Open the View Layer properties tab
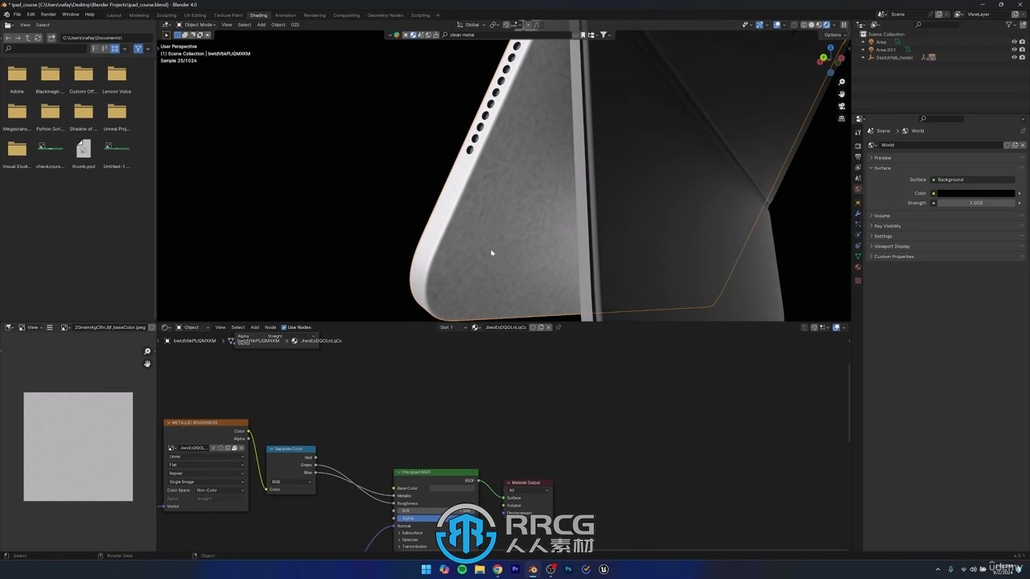The width and height of the screenshot is (1030, 579). click(858, 167)
